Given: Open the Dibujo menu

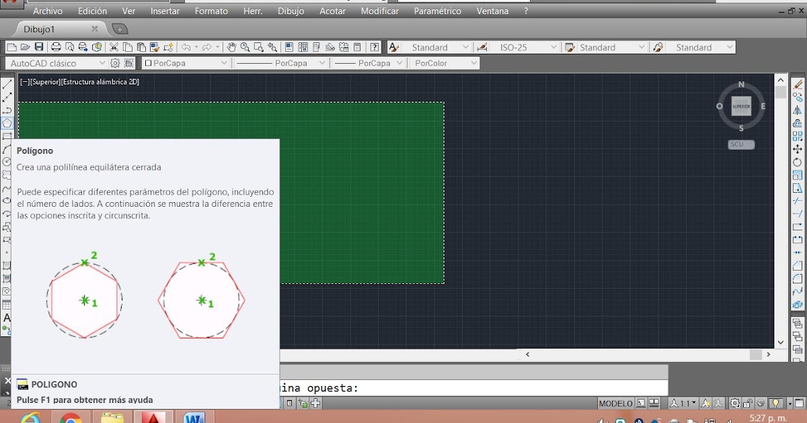Looking at the screenshot, I should (291, 11).
